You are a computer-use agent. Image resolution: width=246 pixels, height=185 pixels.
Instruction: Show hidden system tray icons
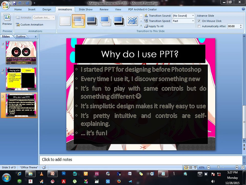click(200, 174)
